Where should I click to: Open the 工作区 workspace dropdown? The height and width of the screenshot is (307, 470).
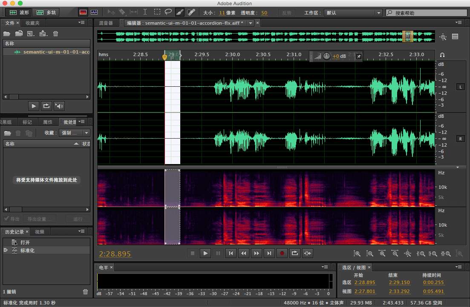[353, 13]
